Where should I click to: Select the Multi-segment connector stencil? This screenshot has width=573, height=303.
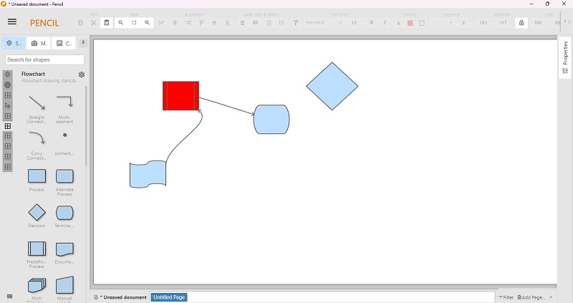[64, 108]
